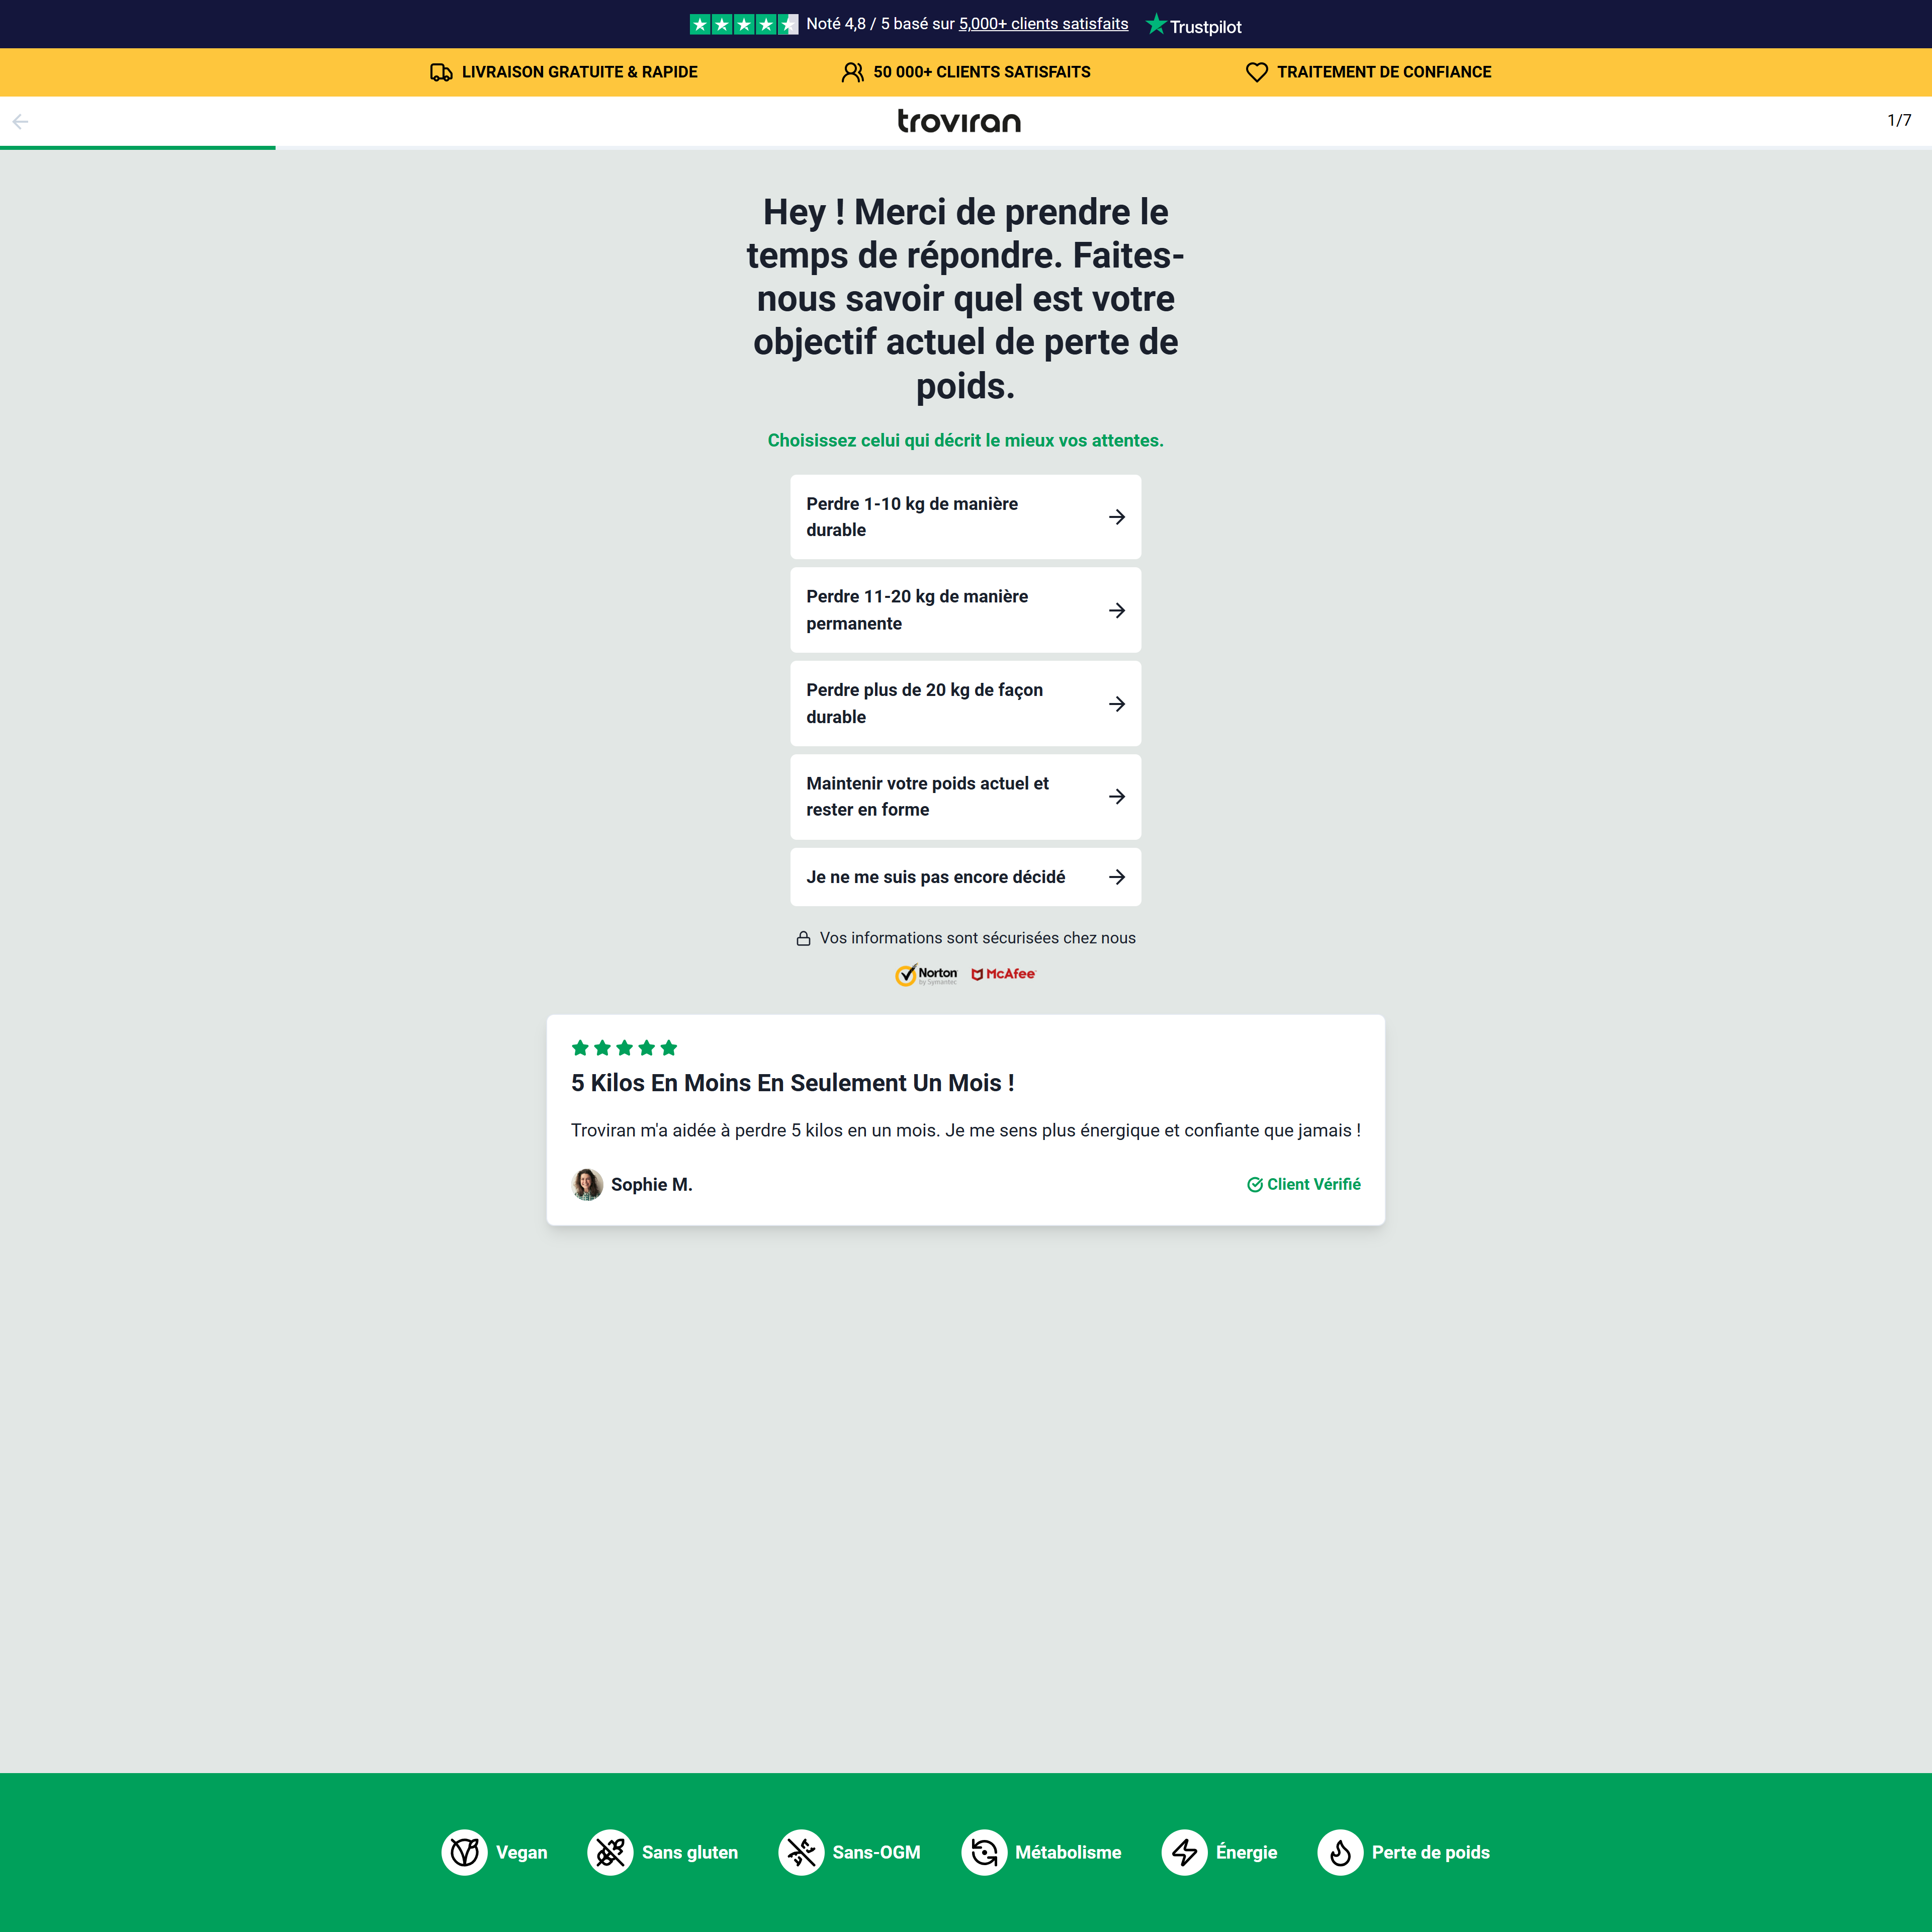
Task: Click the McAfee security badge
Action: 1003,974
